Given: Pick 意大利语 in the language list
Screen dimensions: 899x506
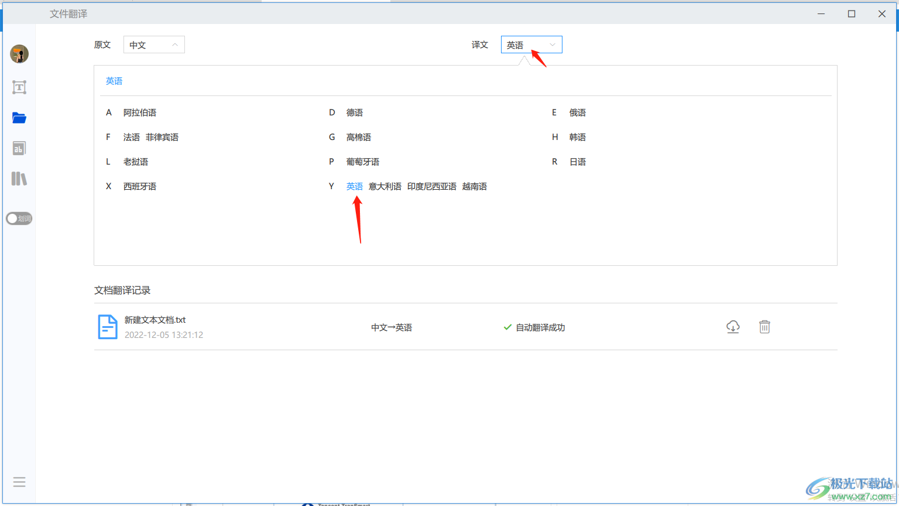Looking at the screenshot, I should 385,186.
